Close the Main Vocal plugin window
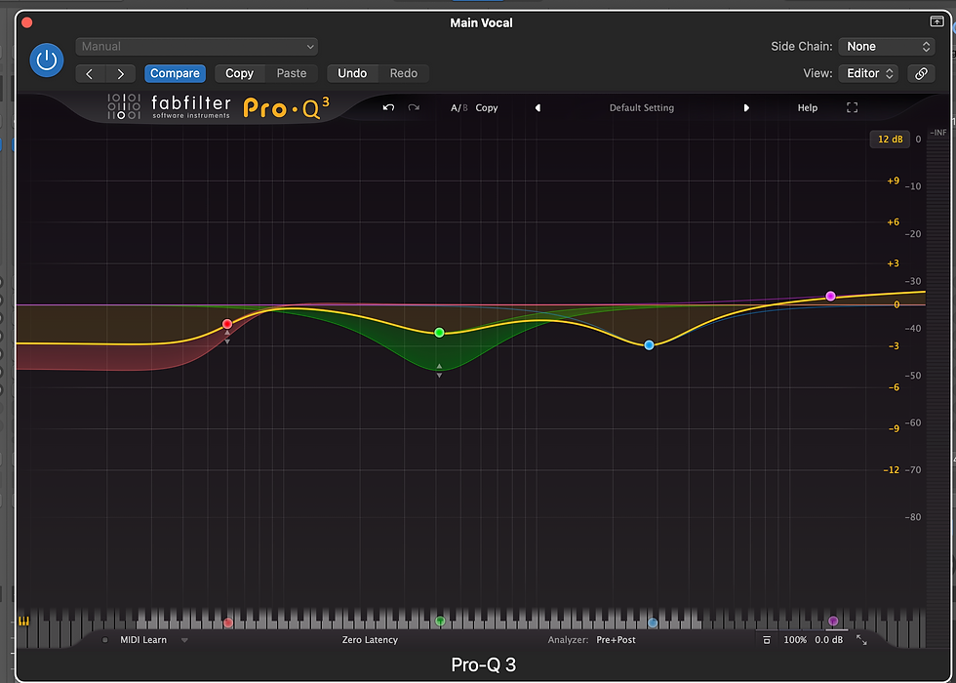This screenshot has width=956, height=683. (27, 22)
